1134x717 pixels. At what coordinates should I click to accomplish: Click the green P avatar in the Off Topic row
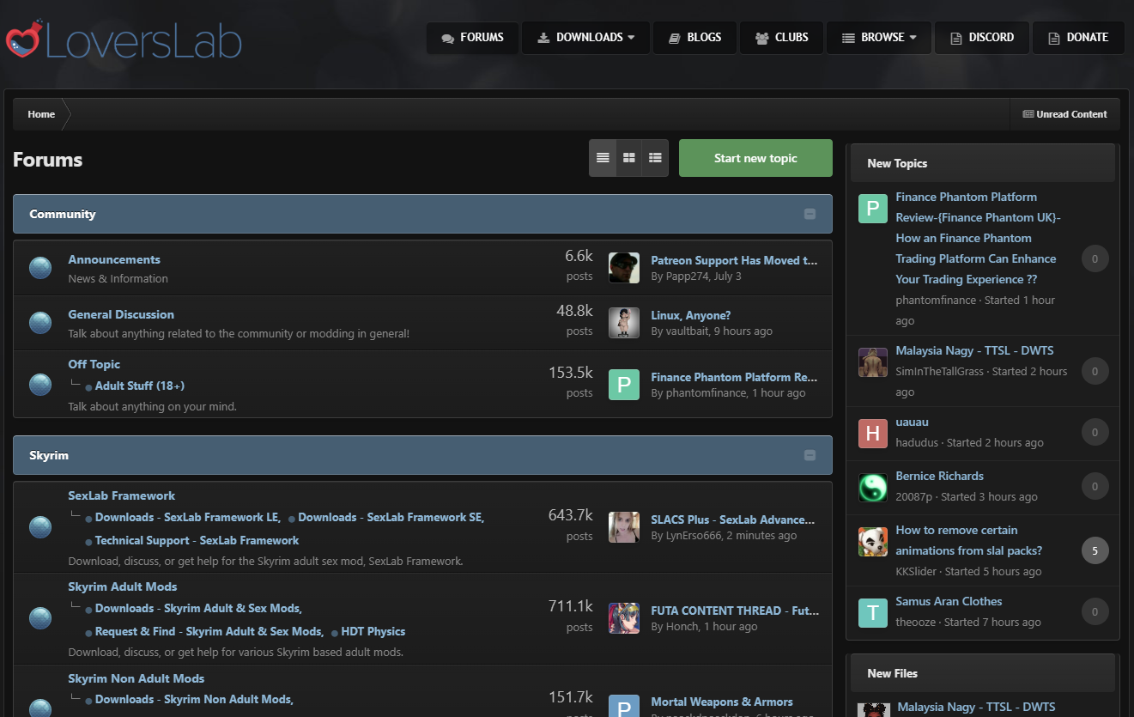coord(624,385)
